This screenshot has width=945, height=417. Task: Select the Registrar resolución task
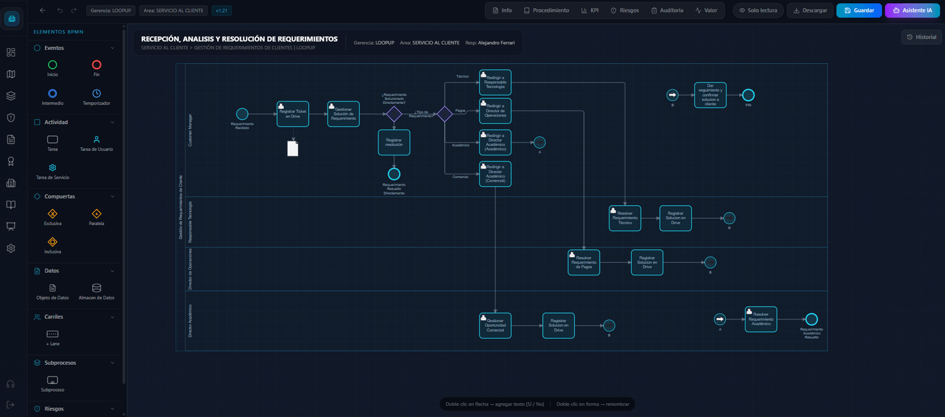click(394, 142)
